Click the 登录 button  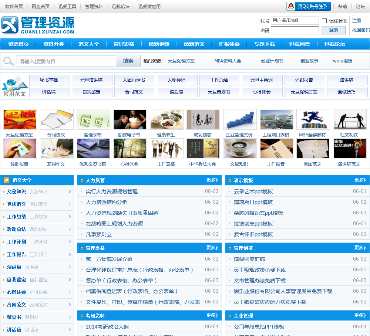tap(334, 30)
